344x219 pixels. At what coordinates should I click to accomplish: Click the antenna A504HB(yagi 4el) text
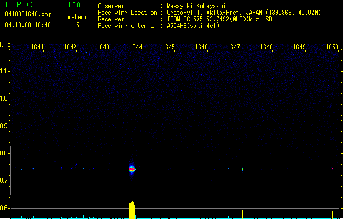click(x=193, y=26)
